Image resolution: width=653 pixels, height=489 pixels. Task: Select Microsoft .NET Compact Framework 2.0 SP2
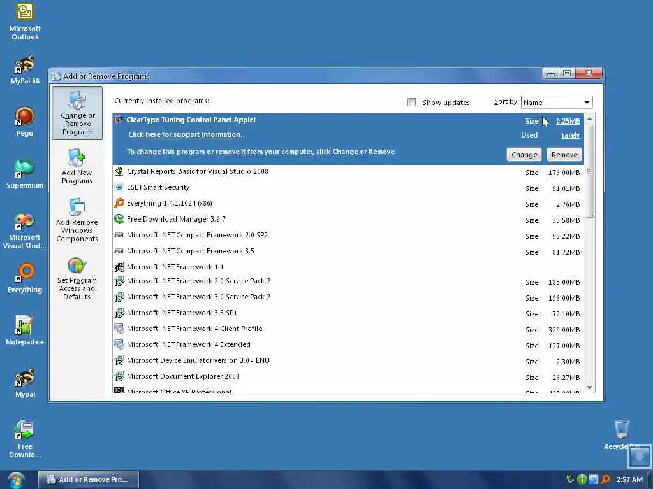348,236
